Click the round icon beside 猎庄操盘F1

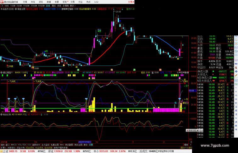click(2, 73)
